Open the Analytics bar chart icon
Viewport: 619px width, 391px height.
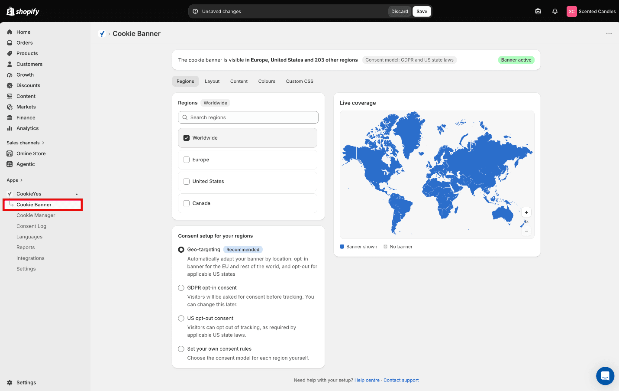[10, 128]
